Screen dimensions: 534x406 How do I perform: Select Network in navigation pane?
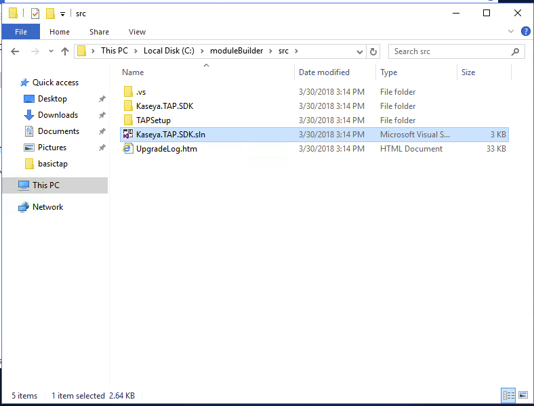[x=47, y=207]
